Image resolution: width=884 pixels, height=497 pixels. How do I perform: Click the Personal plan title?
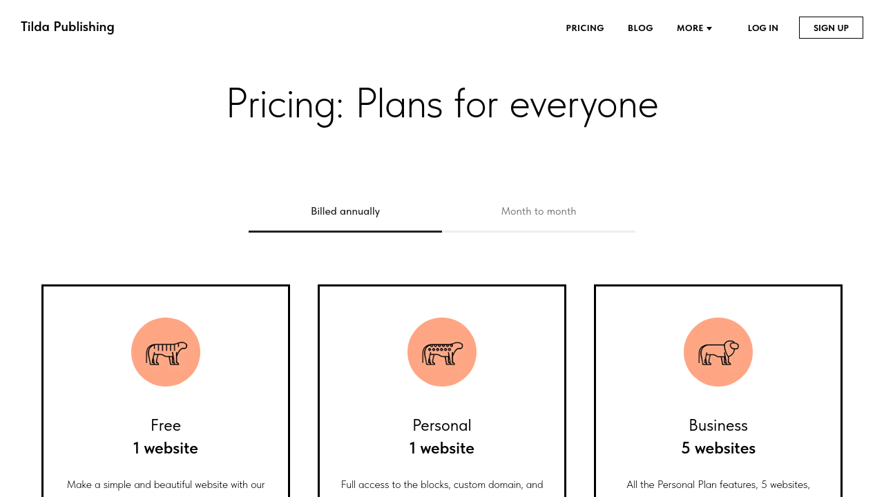pyautogui.click(x=442, y=425)
